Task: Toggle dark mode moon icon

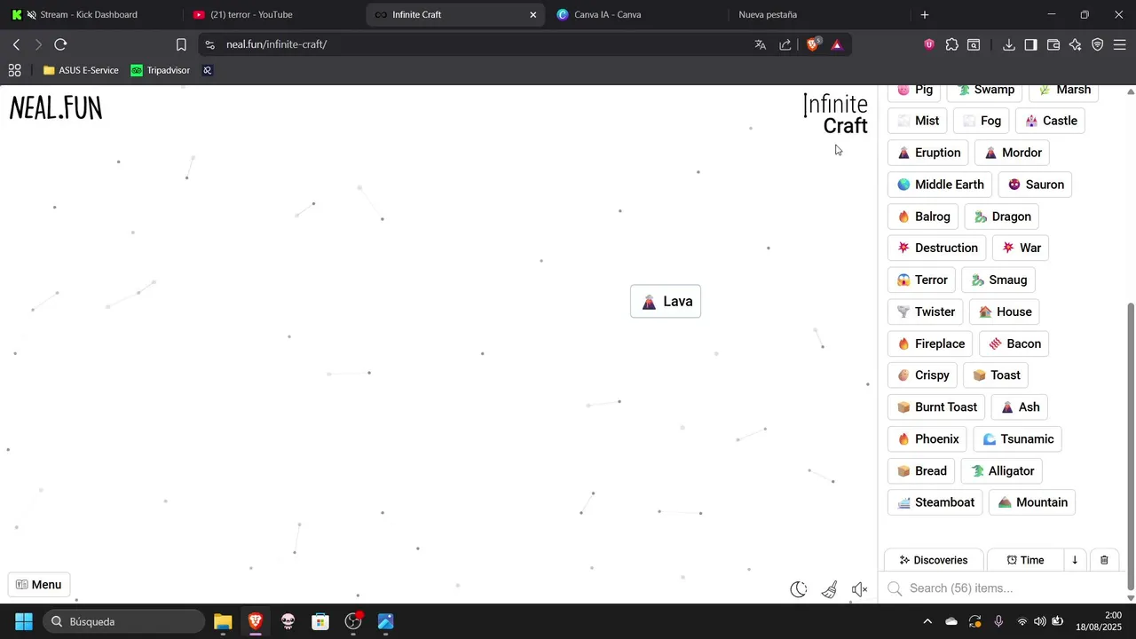Action: (x=799, y=589)
